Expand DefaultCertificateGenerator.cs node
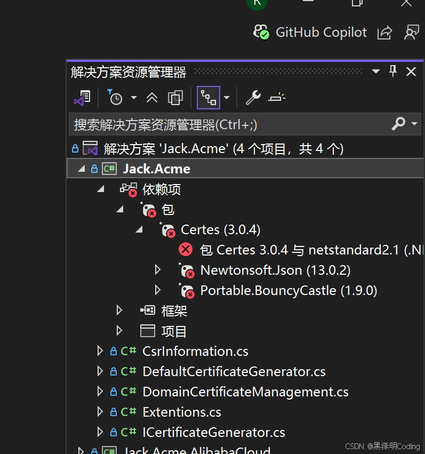Screen dimensions: 425x454 [x=100, y=371]
